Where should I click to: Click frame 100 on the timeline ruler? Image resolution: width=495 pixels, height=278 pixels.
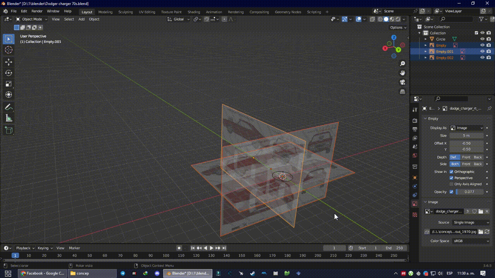point(166,255)
